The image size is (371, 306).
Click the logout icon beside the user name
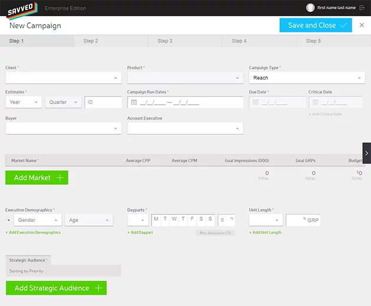[x=362, y=8]
